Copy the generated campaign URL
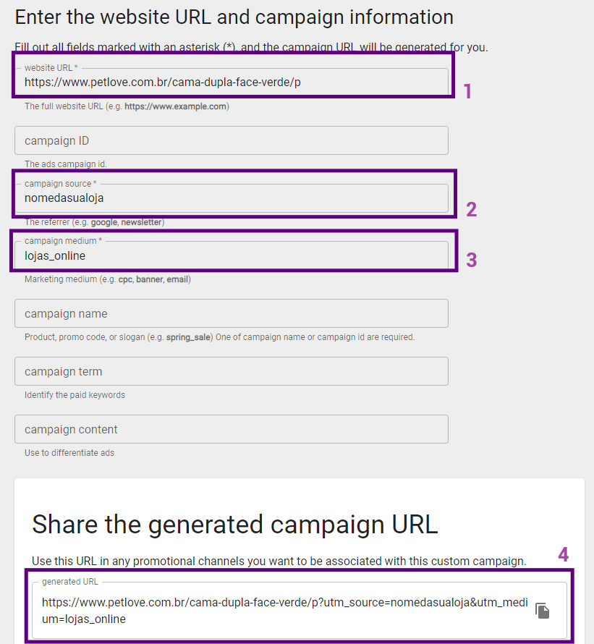Viewport: 594px width, 644px height. click(x=543, y=611)
